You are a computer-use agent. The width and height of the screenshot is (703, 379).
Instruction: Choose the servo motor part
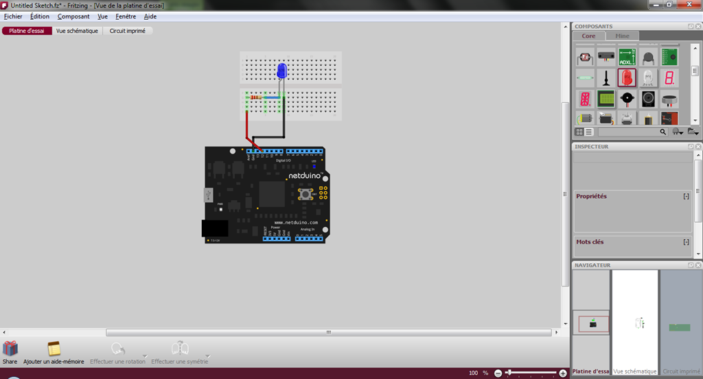[x=606, y=118]
